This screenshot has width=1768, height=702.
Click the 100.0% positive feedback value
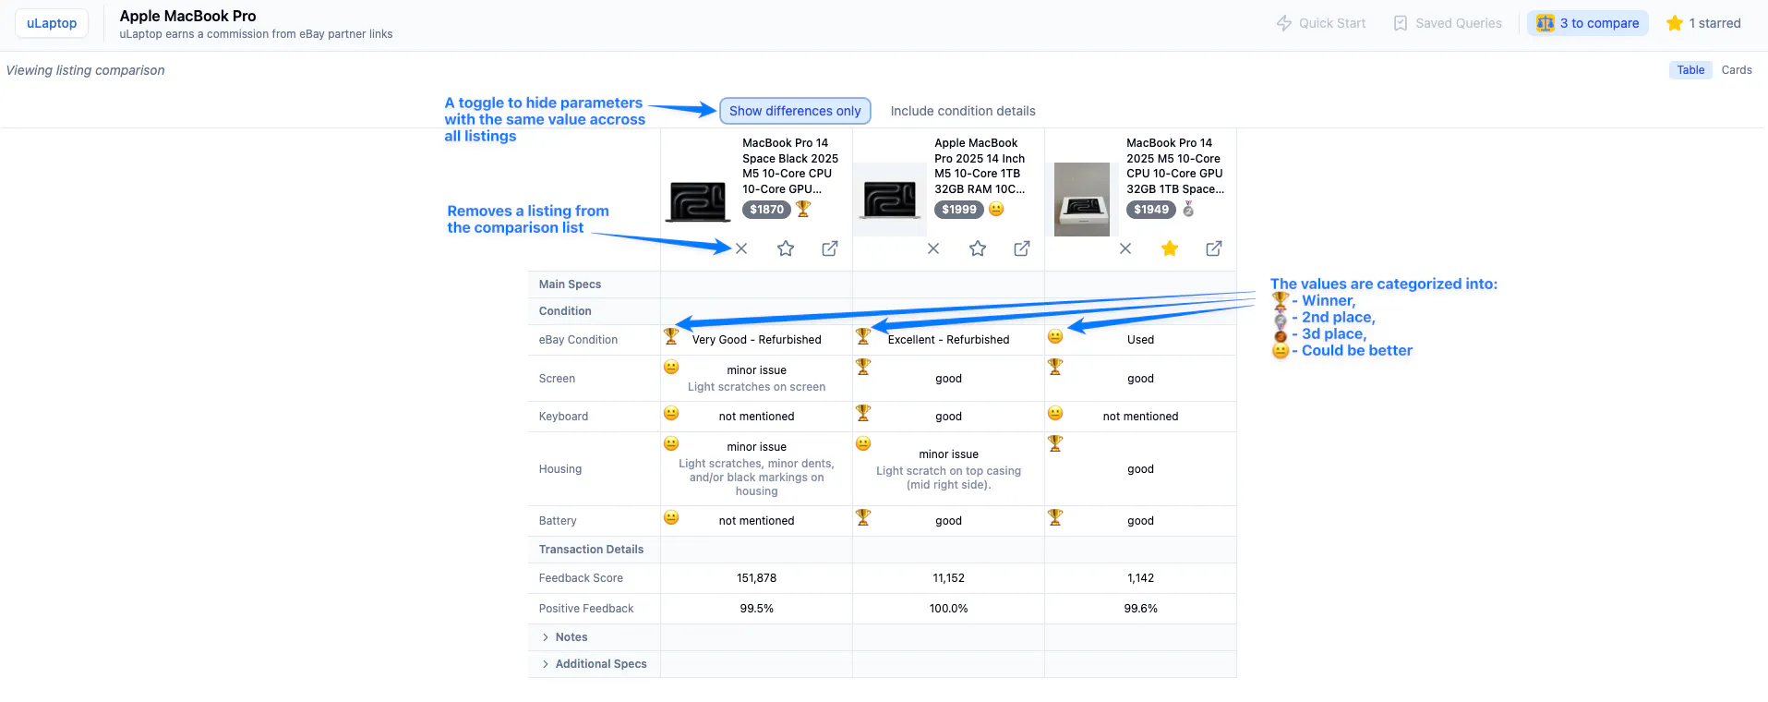point(949,609)
